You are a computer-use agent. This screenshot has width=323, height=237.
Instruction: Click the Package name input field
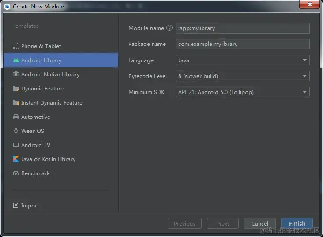point(242,44)
